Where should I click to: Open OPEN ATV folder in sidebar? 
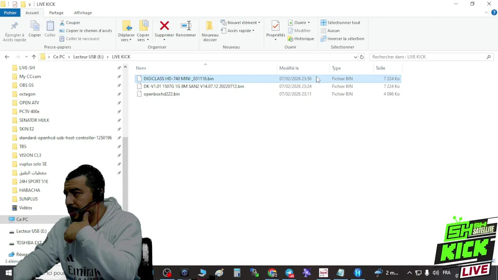tap(29, 103)
